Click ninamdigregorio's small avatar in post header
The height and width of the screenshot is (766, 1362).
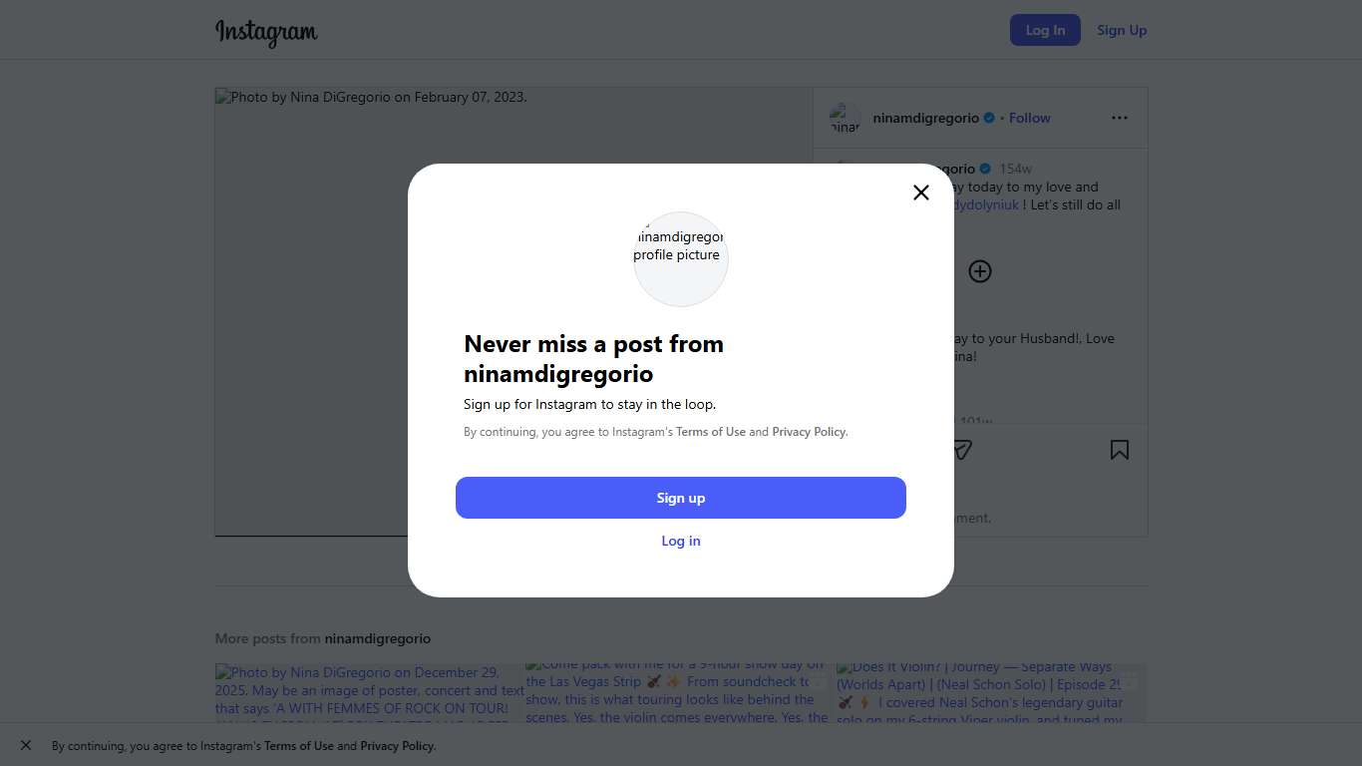(845, 118)
